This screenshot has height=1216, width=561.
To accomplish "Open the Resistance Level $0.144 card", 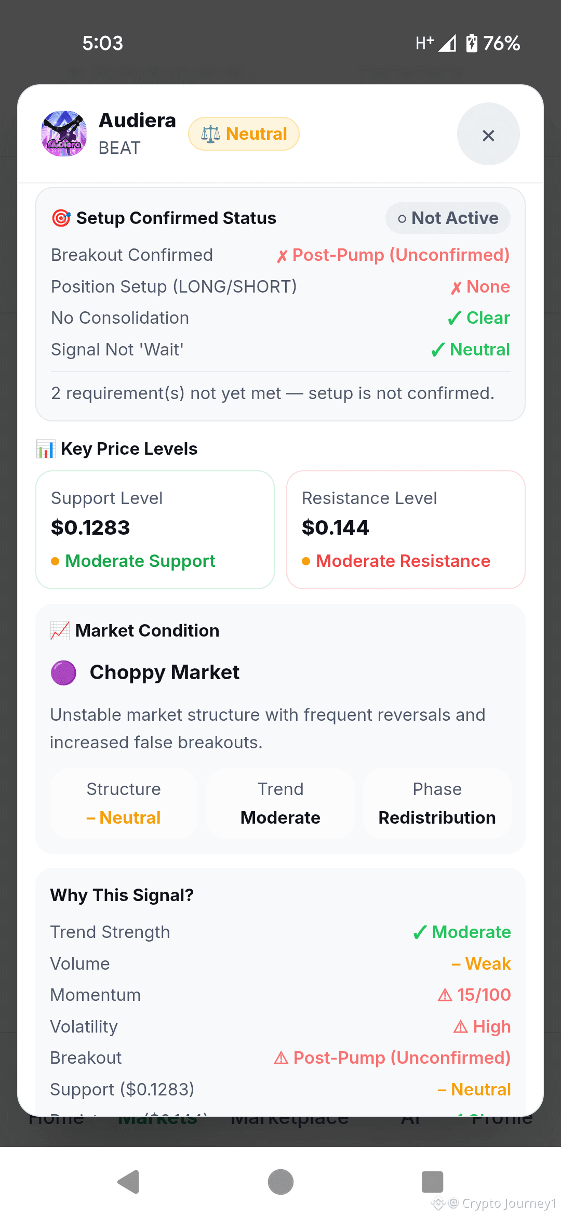I will click(406, 530).
